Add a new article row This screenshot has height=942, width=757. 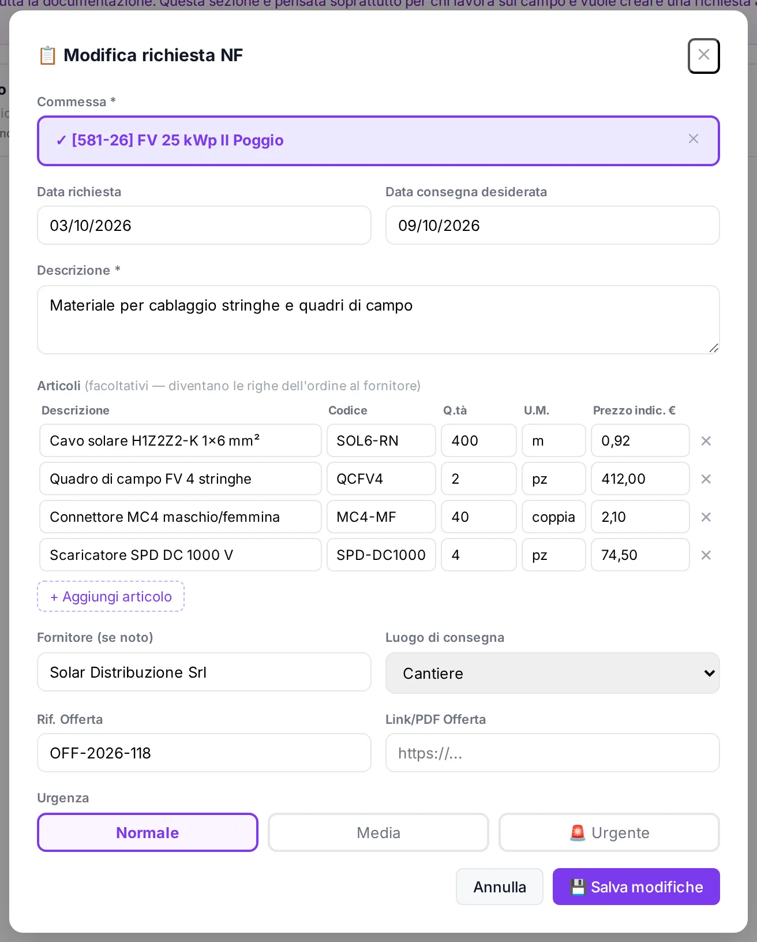pos(111,596)
